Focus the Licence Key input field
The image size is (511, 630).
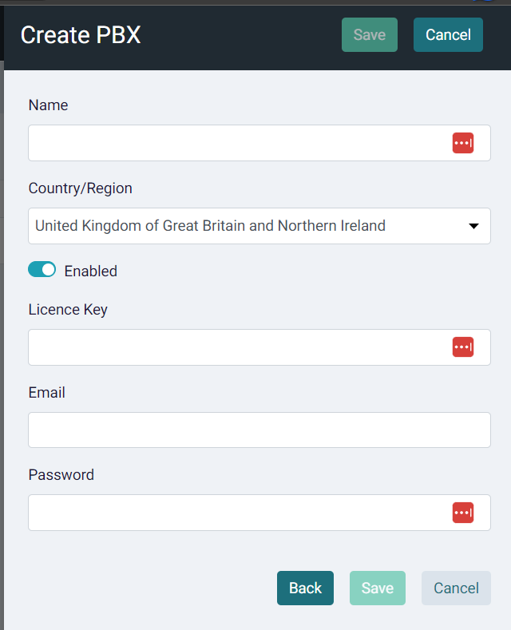click(x=259, y=347)
